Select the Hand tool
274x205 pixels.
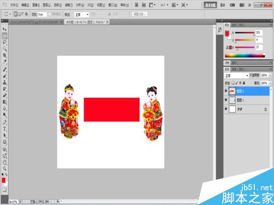tap(4, 162)
